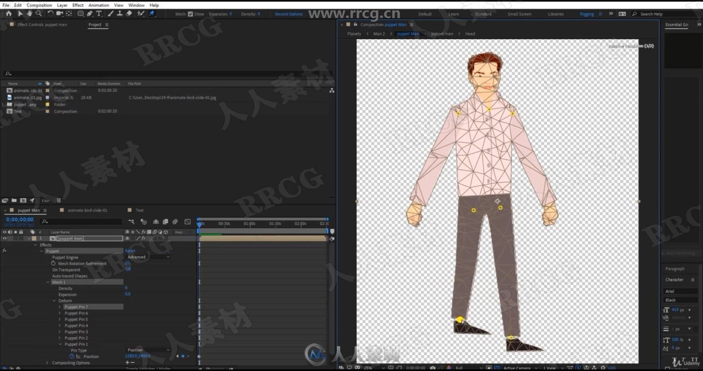Click Record Options link

(x=289, y=14)
